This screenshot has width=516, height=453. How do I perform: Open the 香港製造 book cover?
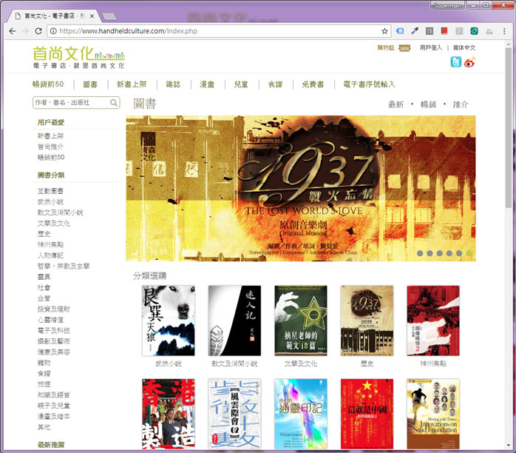(x=168, y=414)
